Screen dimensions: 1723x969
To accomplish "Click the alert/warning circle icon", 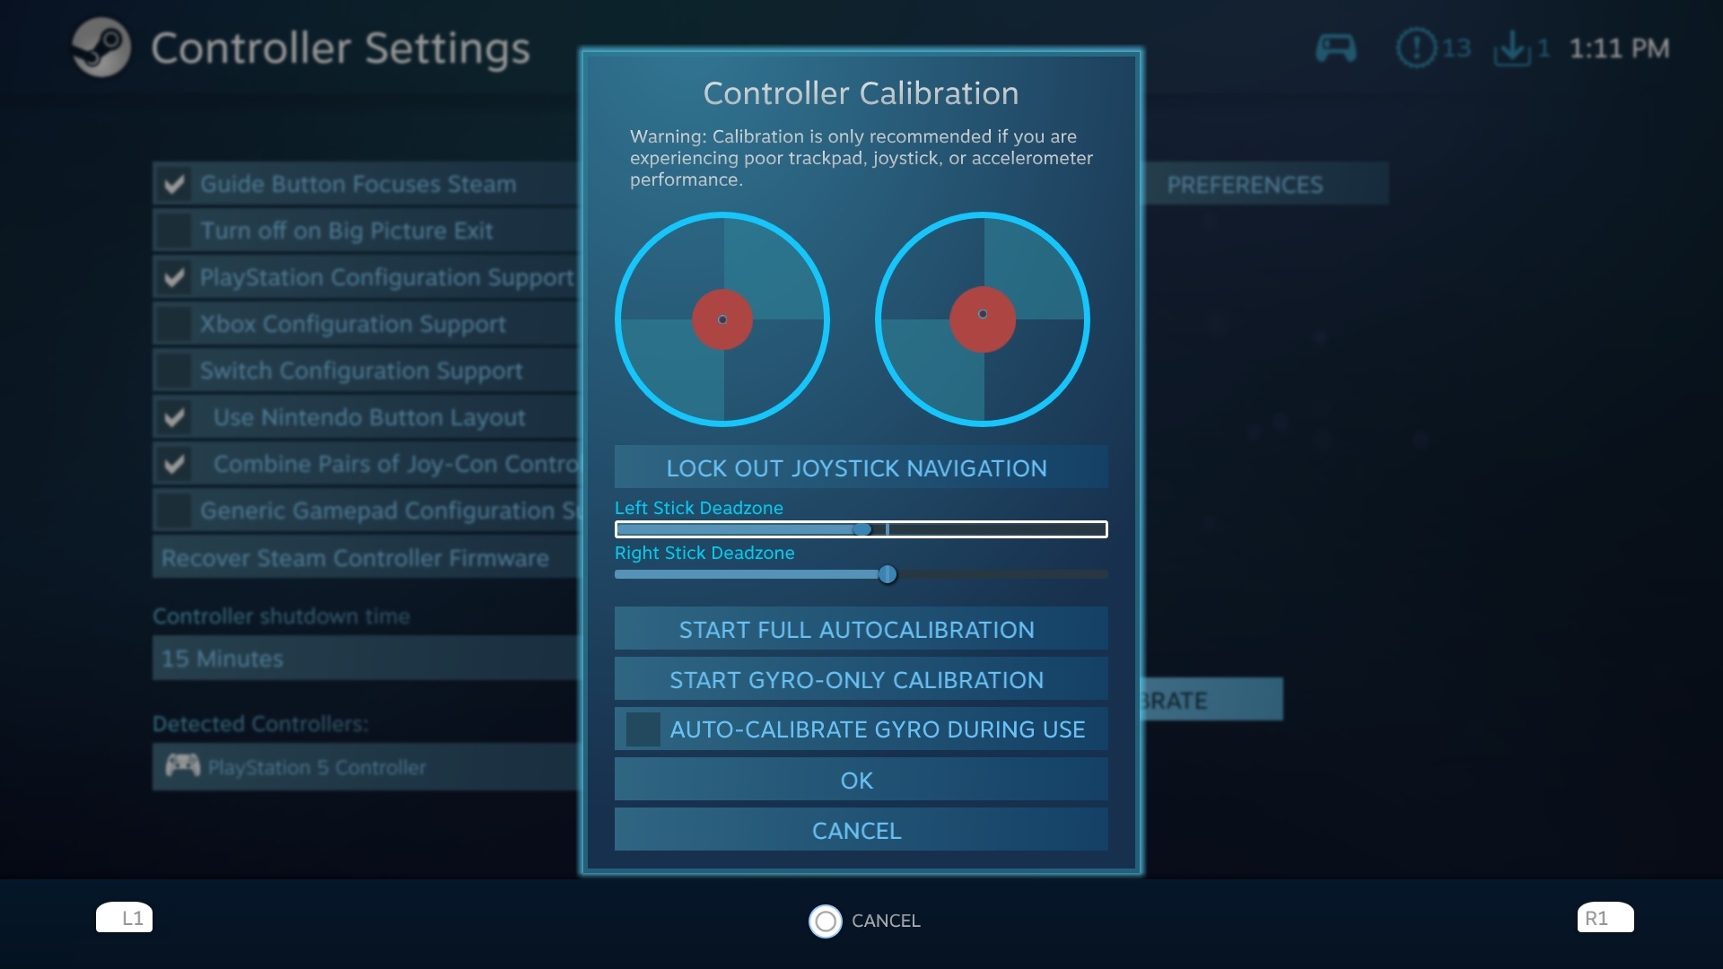I will (1416, 48).
